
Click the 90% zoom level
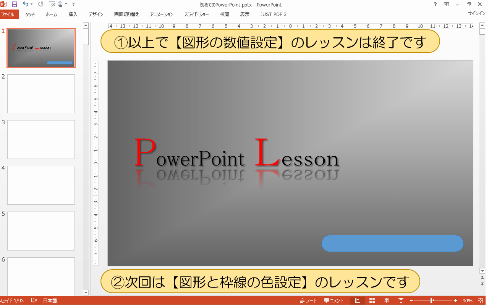coord(468,301)
